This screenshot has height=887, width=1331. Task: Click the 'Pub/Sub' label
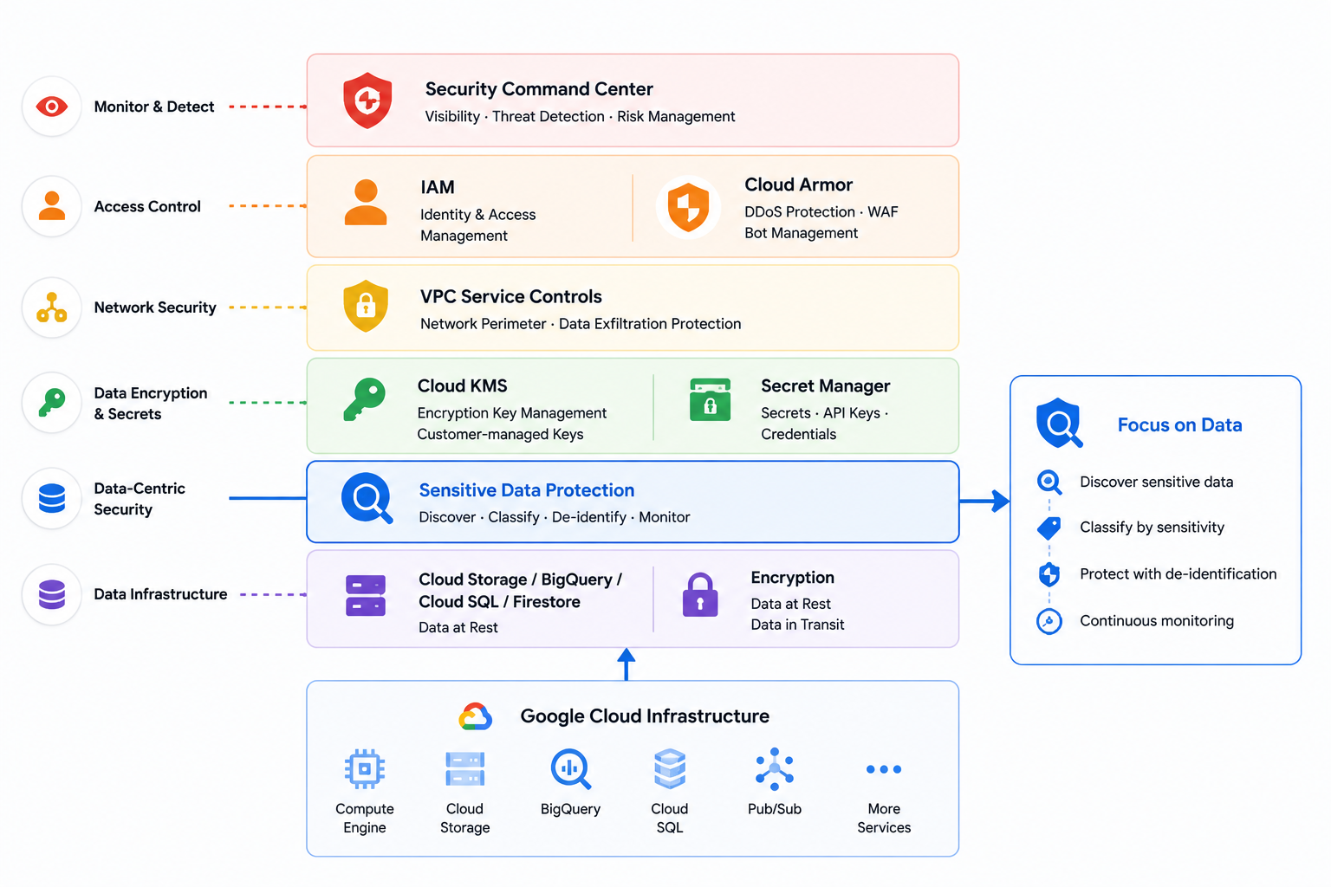pos(775,809)
